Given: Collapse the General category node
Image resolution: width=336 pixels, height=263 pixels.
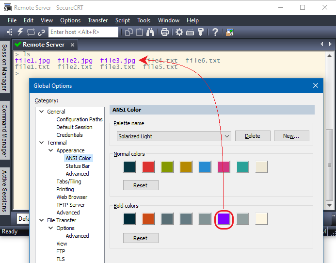Looking at the screenshot, I should click(x=42, y=112).
